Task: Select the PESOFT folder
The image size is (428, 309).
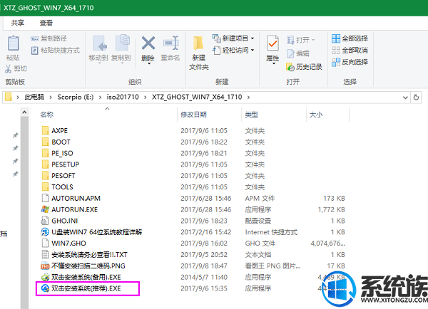Action: tap(58, 176)
